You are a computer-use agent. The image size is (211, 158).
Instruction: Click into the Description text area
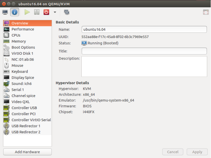coord(144,66)
